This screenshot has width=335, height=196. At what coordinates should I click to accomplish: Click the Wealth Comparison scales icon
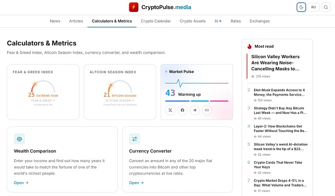(x=20, y=139)
